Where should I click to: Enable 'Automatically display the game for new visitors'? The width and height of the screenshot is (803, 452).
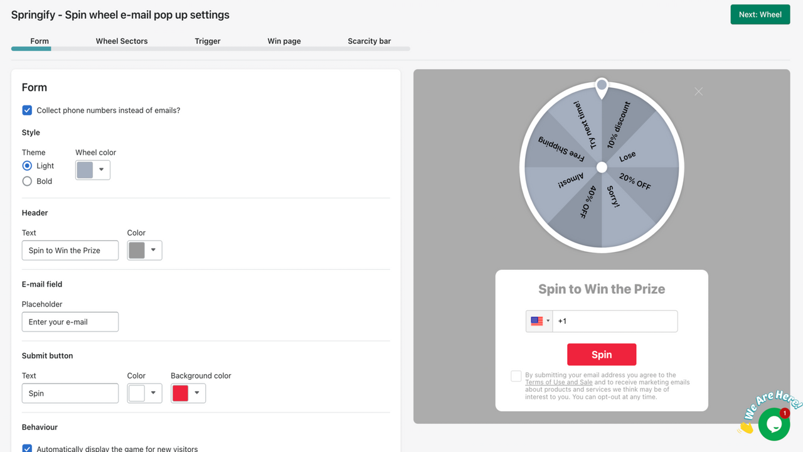tap(27, 448)
